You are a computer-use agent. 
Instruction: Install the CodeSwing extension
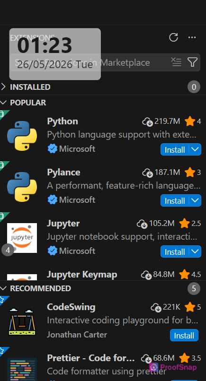[x=184, y=335]
